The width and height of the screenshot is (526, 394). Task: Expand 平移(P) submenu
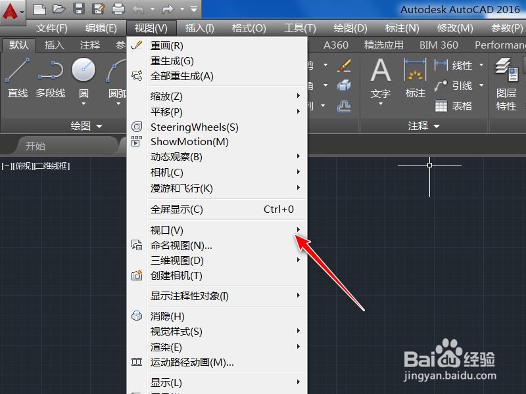[217, 112]
